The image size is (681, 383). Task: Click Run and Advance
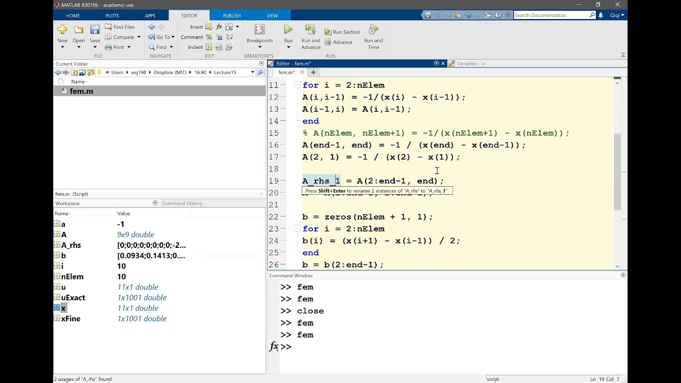(x=311, y=36)
